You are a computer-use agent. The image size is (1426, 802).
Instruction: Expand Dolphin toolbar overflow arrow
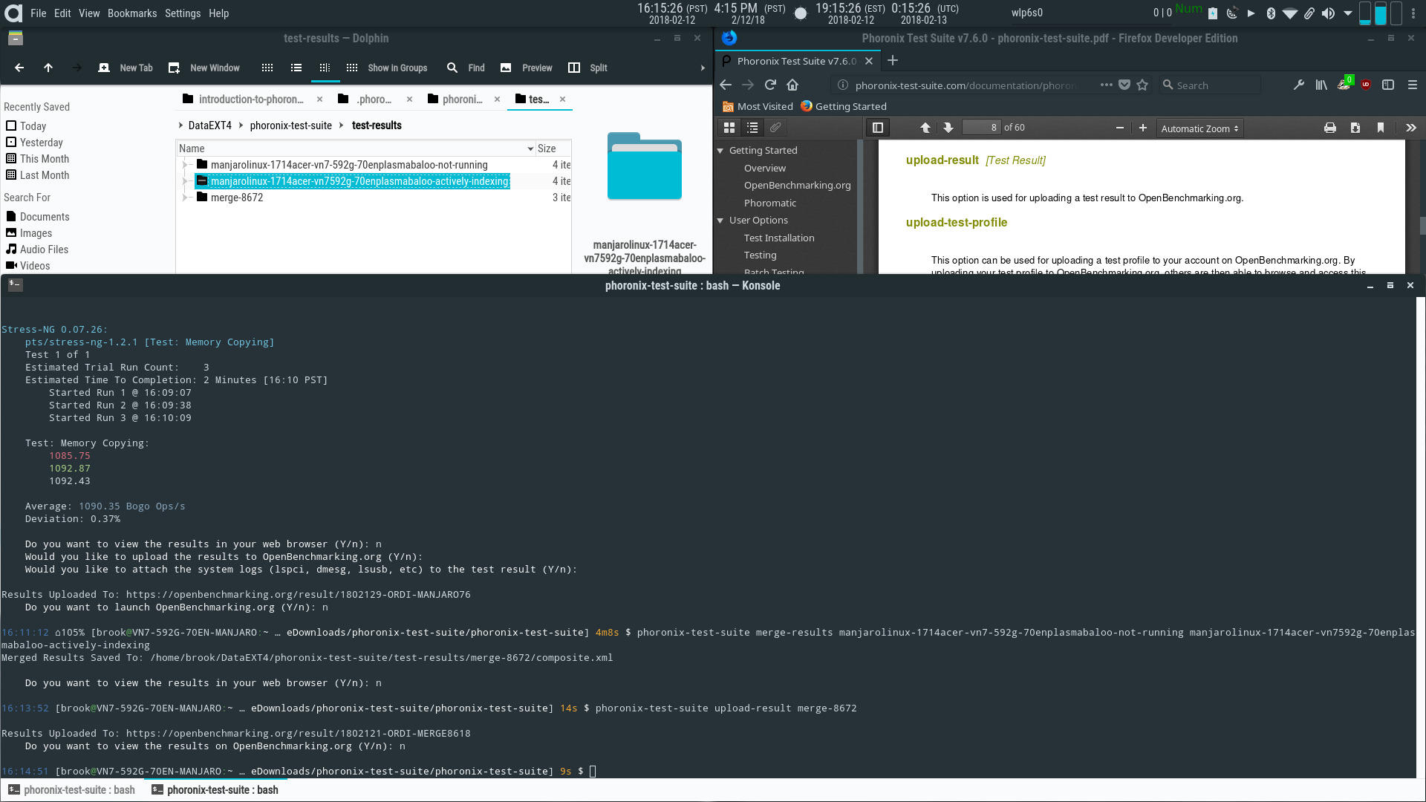click(x=703, y=68)
